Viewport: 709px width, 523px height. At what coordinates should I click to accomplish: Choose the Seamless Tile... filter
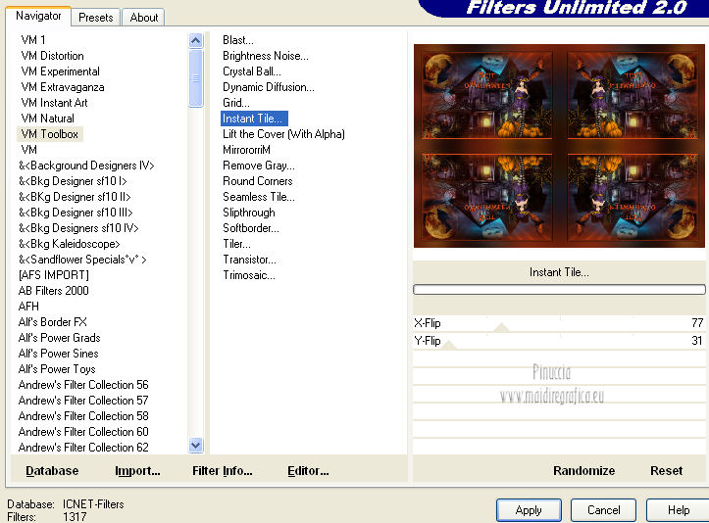tap(259, 197)
